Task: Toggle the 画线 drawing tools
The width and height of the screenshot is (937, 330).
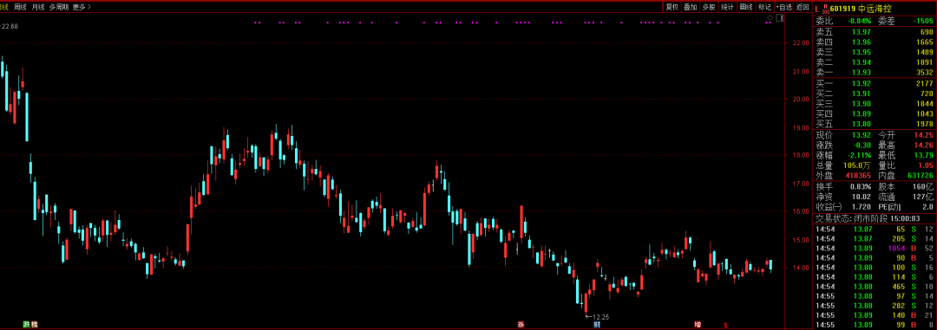Action: [x=746, y=7]
